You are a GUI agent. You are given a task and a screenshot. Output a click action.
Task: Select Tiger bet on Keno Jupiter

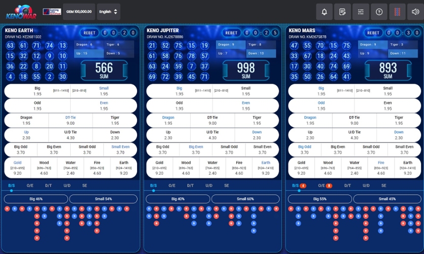tap(257, 120)
